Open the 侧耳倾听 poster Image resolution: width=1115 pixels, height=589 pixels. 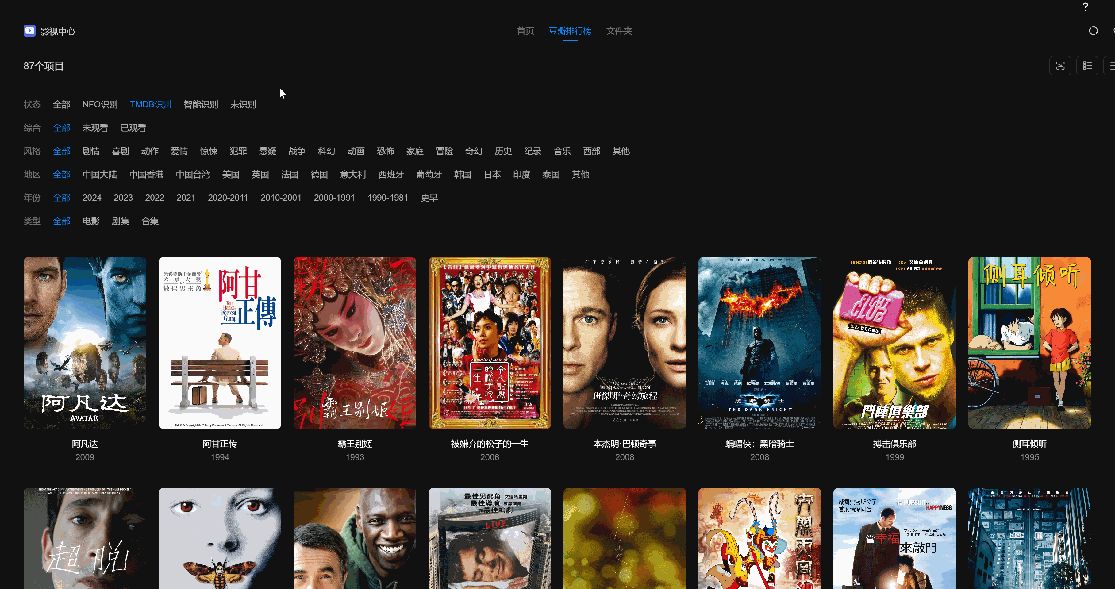pos(1030,343)
